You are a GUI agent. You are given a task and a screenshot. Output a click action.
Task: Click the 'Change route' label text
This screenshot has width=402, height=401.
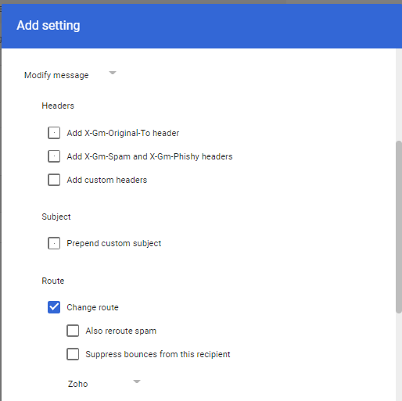tap(92, 307)
